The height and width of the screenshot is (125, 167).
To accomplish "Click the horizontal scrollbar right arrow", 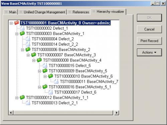I will (117, 113).
